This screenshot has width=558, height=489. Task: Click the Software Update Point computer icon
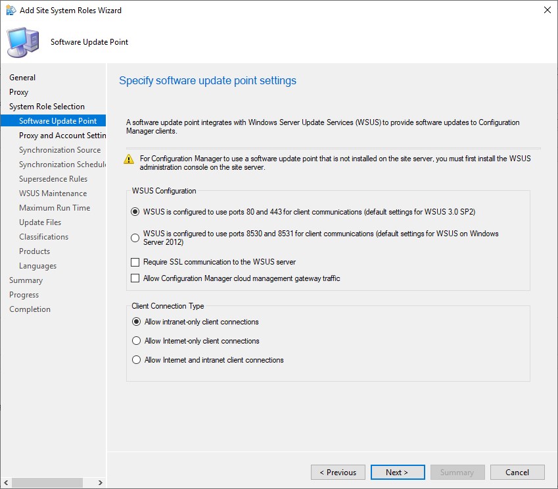coord(23,42)
